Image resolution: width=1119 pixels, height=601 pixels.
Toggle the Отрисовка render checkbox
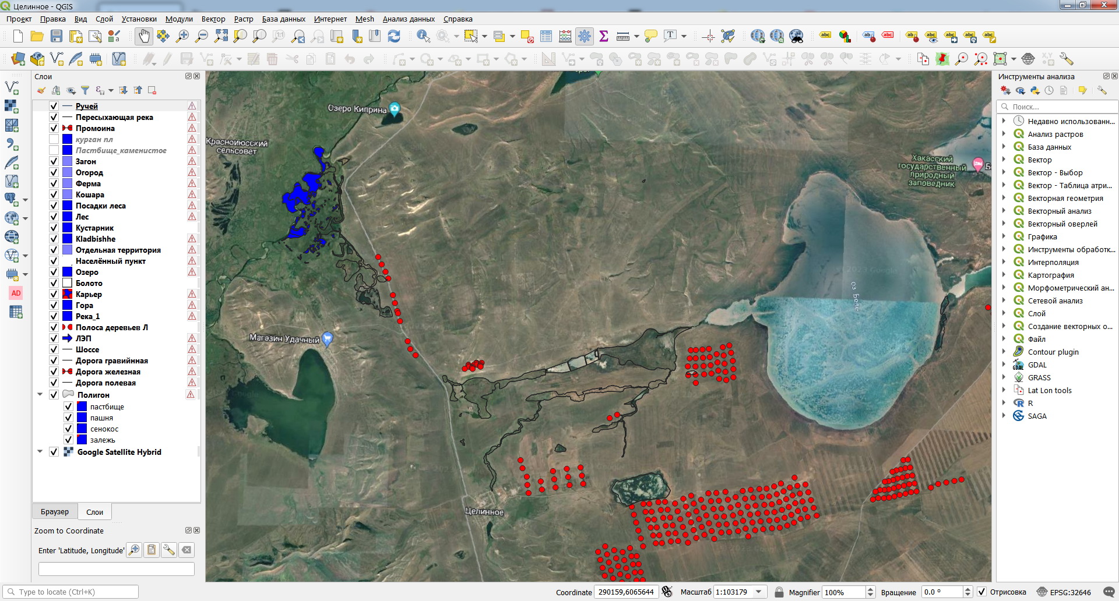pos(982,592)
